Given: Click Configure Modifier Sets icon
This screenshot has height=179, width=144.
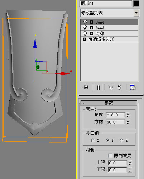Looking at the screenshot, I should tap(133, 87).
